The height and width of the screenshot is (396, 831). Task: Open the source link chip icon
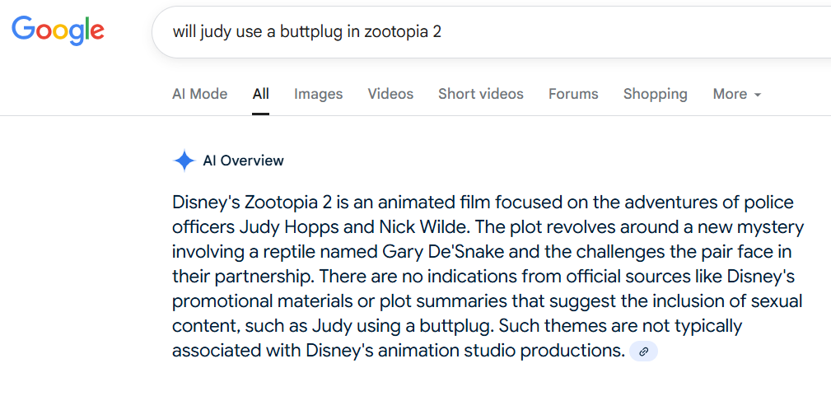pos(643,352)
